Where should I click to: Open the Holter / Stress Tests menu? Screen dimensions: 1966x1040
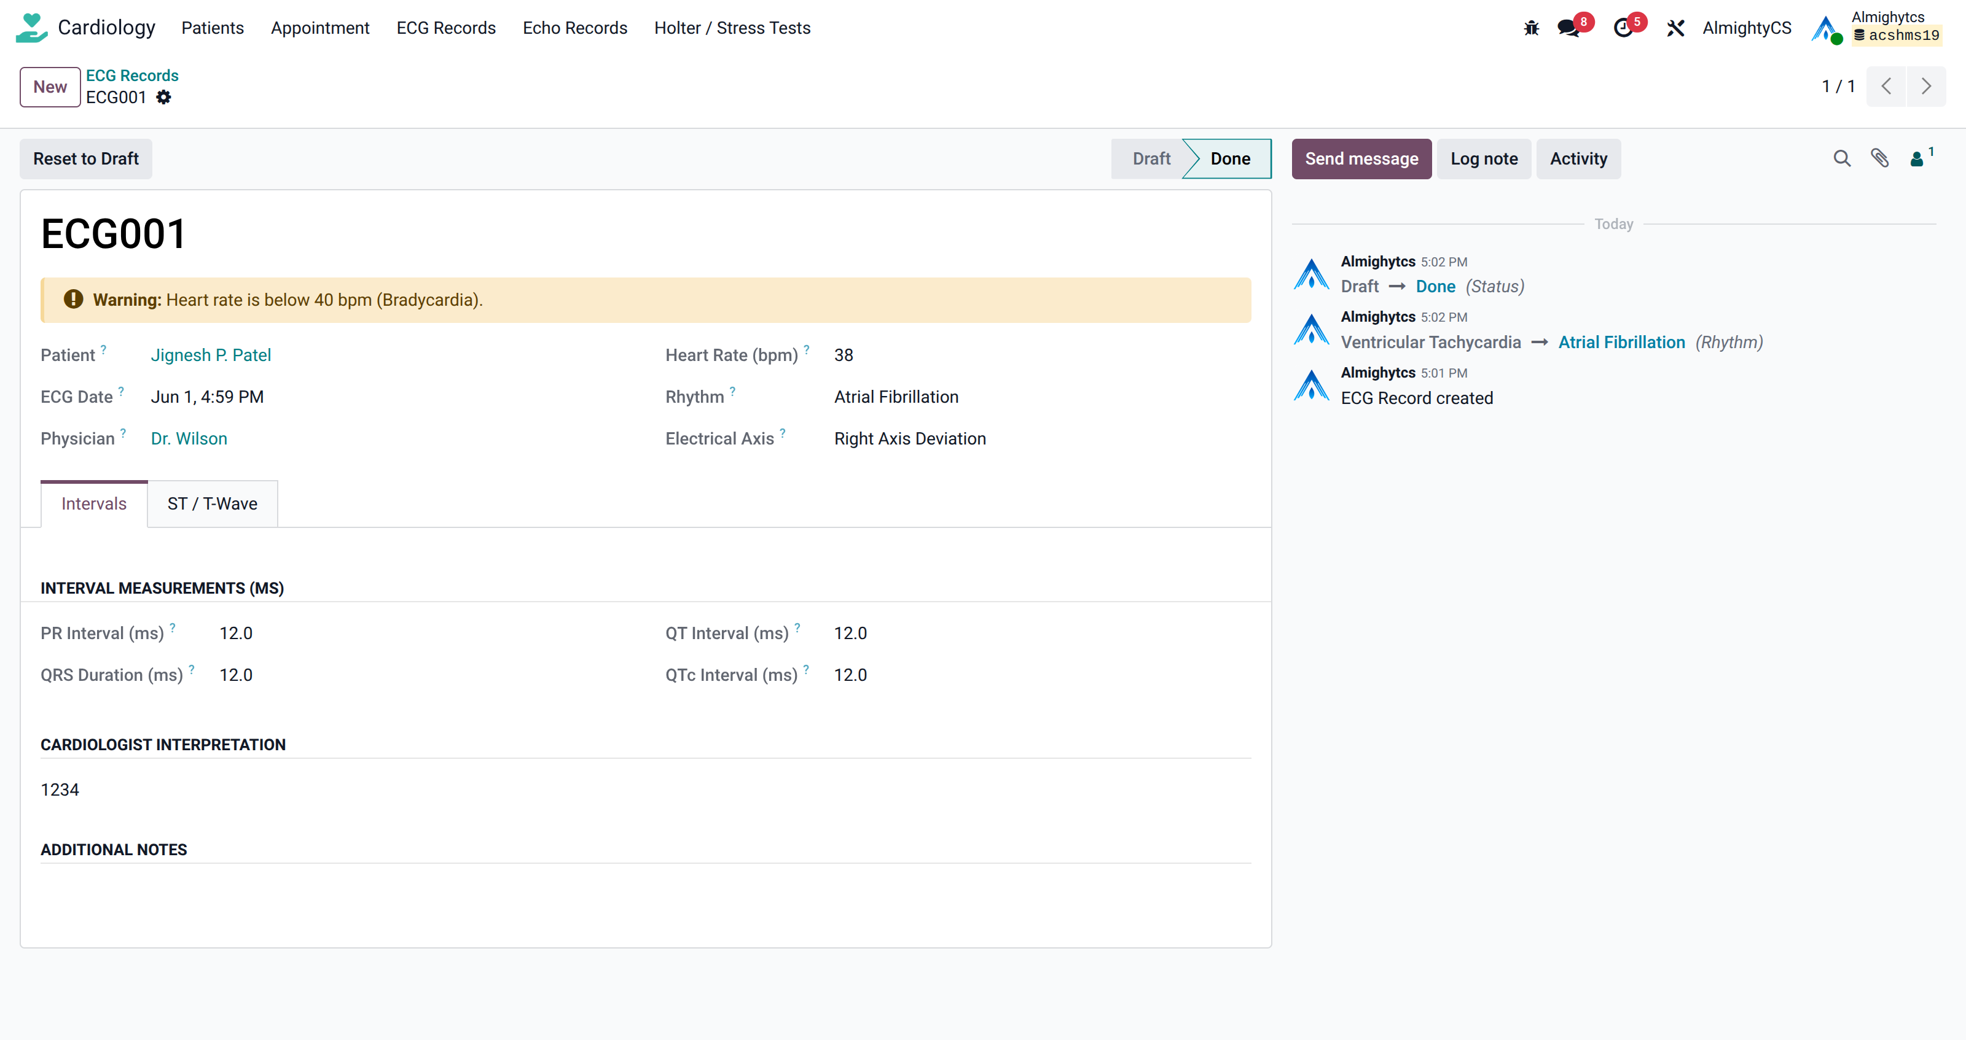pyautogui.click(x=732, y=28)
